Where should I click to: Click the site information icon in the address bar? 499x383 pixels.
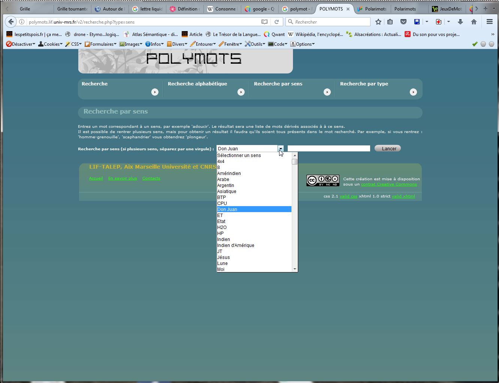[x=22, y=22]
